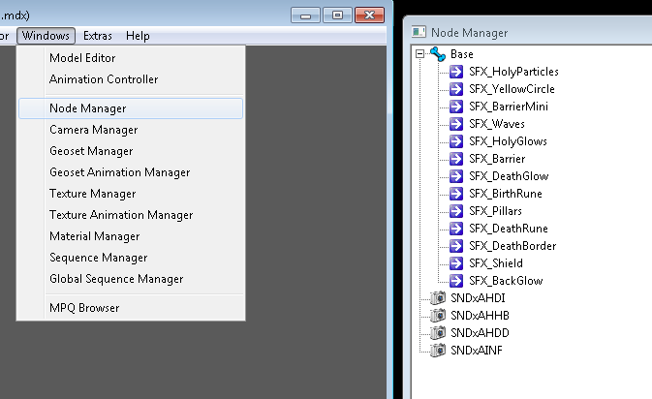The width and height of the screenshot is (652, 399).
Task: Select the Base tree node label
Action: [462, 54]
